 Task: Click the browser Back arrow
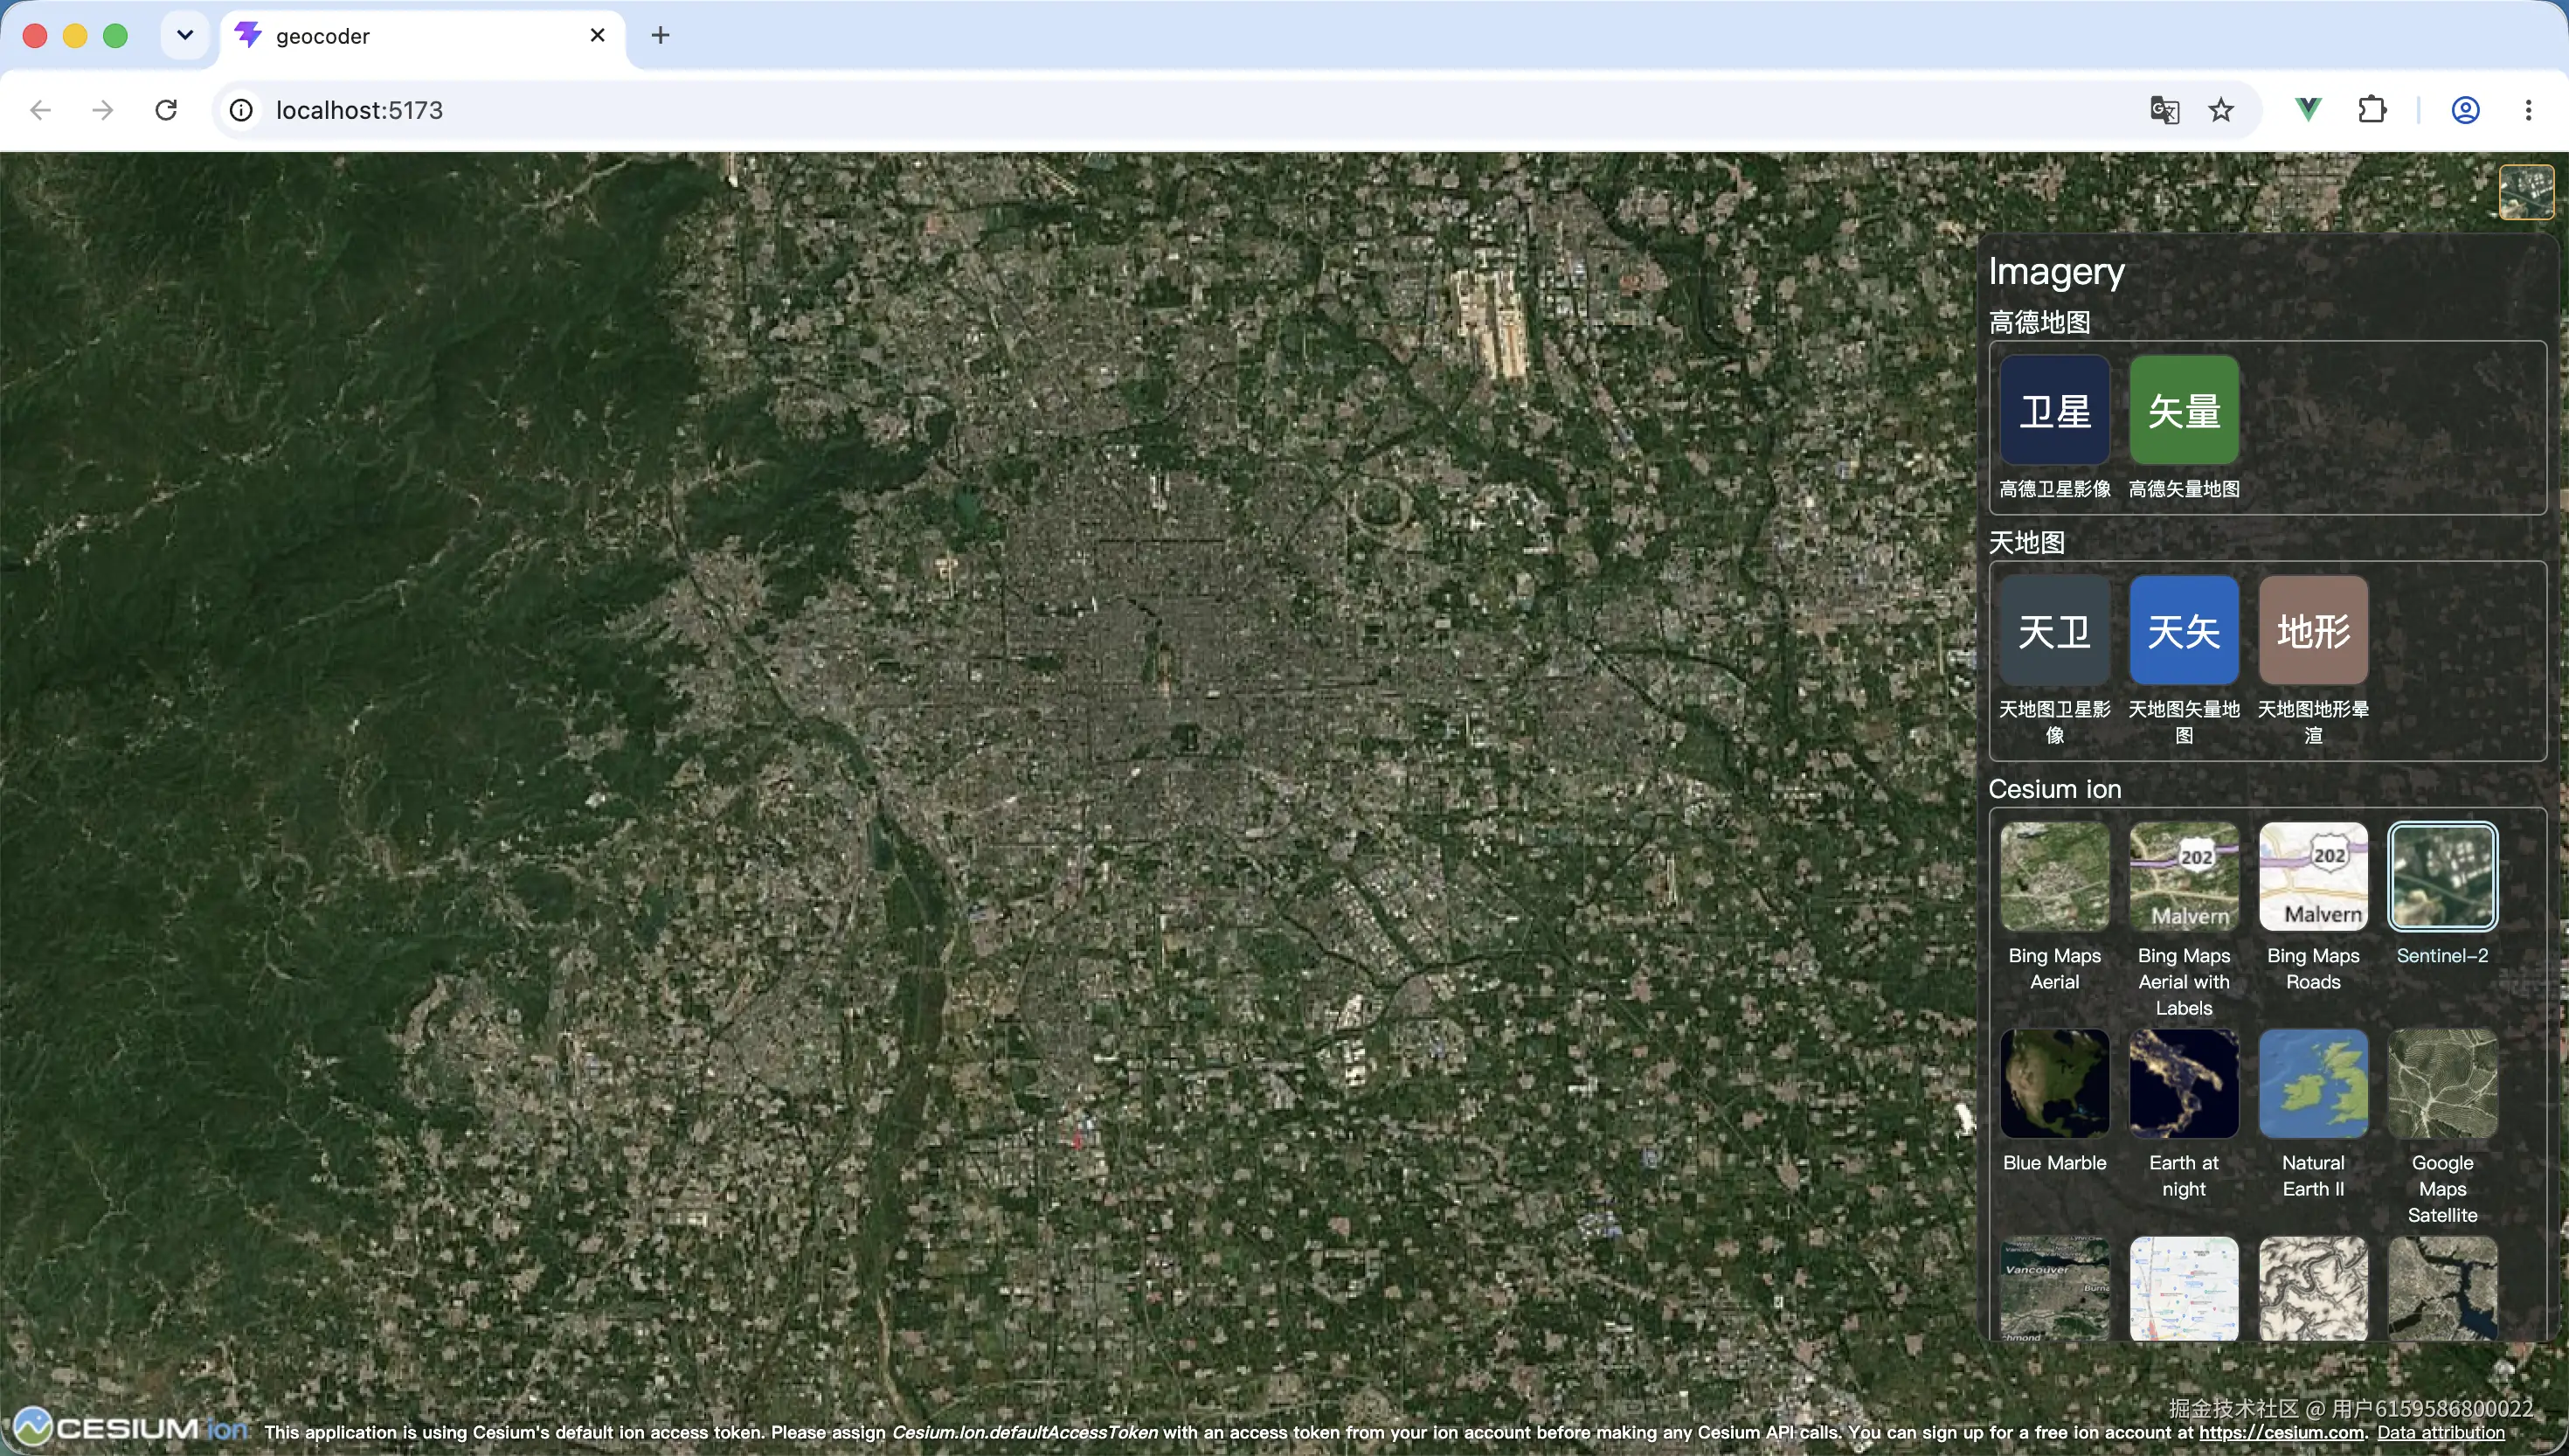point(40,110)
